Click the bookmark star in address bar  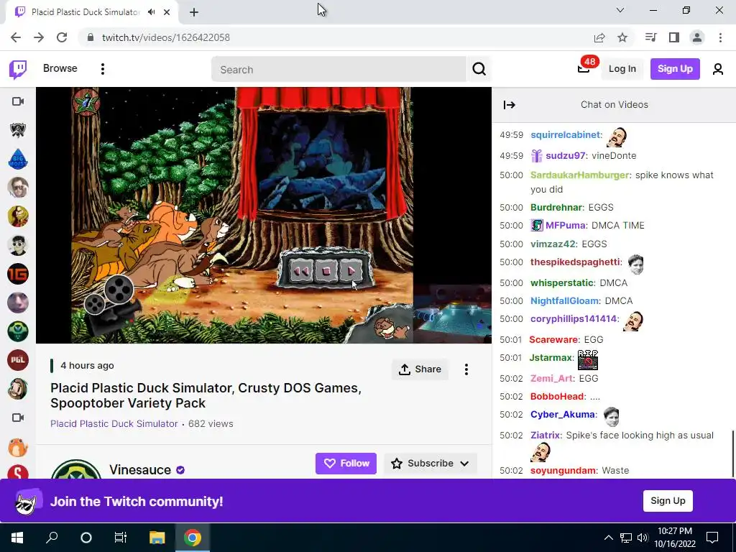tap(622, 37)
